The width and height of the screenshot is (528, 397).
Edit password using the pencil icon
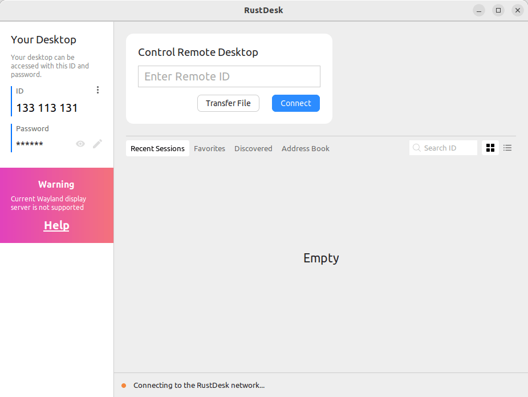coord(98,144)
